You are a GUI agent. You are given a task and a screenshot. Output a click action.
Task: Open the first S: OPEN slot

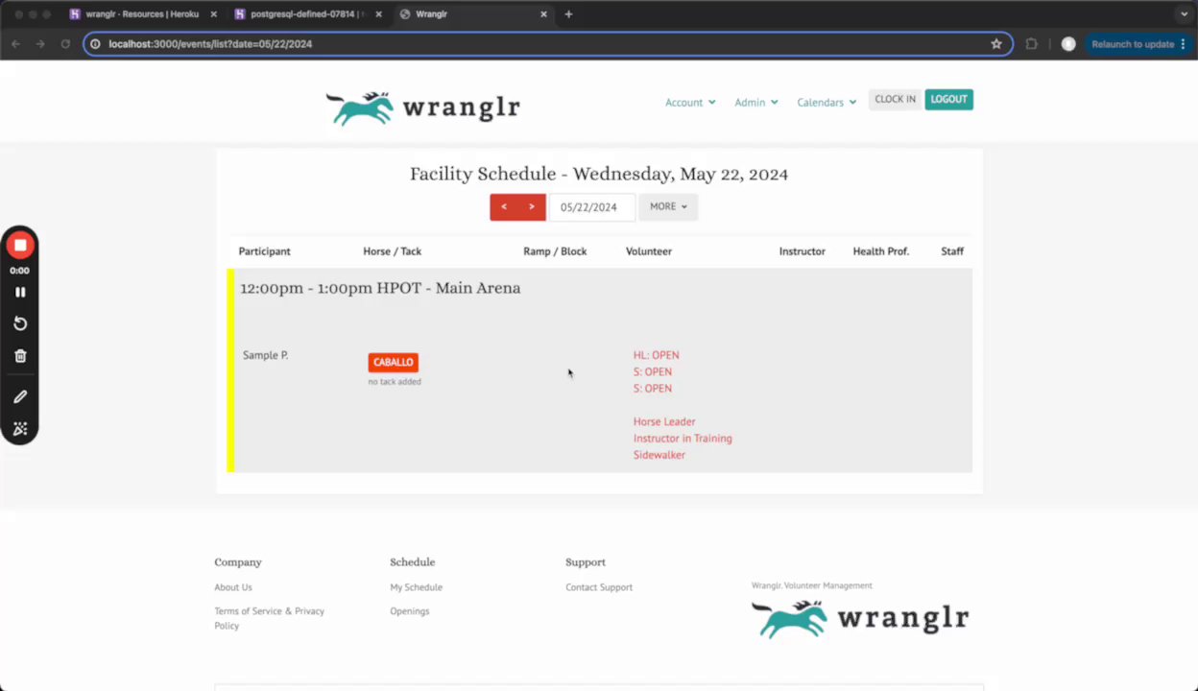pos(652,372)
